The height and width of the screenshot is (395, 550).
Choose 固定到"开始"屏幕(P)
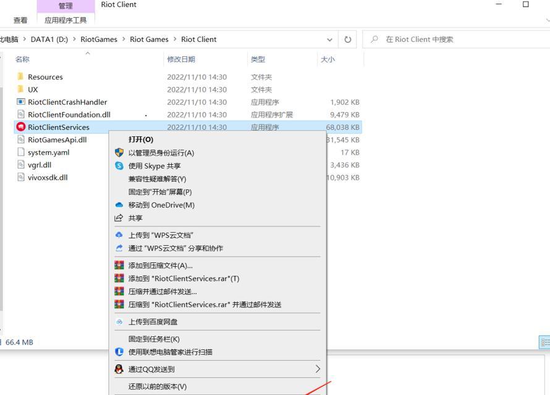(x=160, y=192)
